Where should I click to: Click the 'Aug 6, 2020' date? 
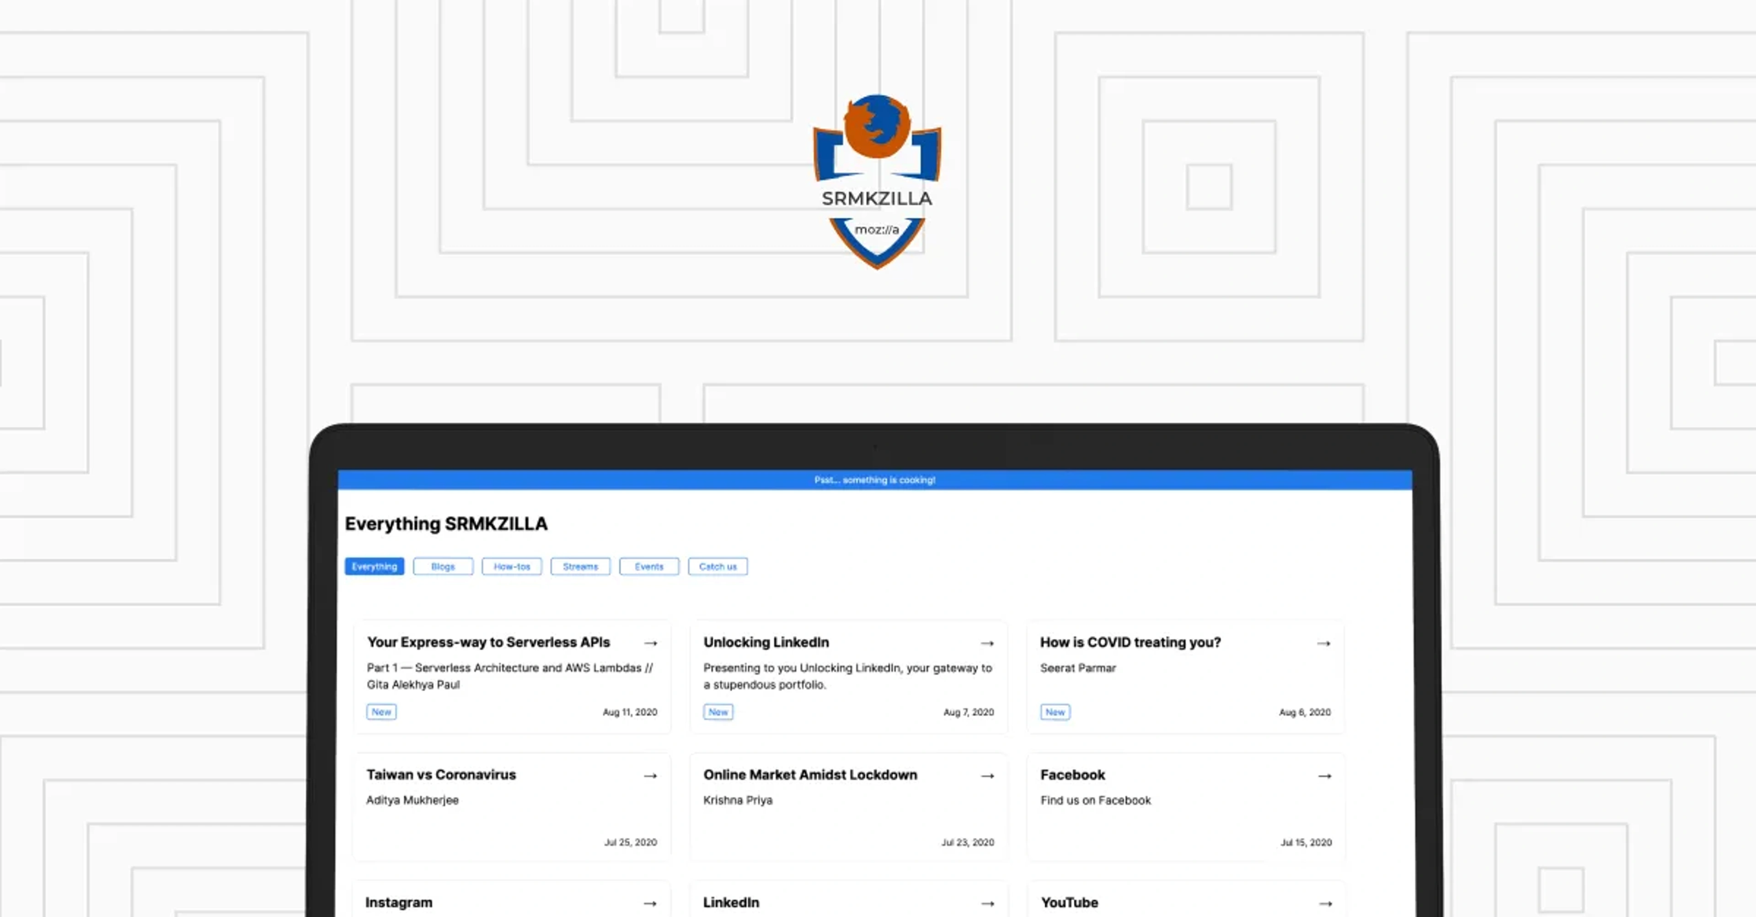[x=1305, y=712]
